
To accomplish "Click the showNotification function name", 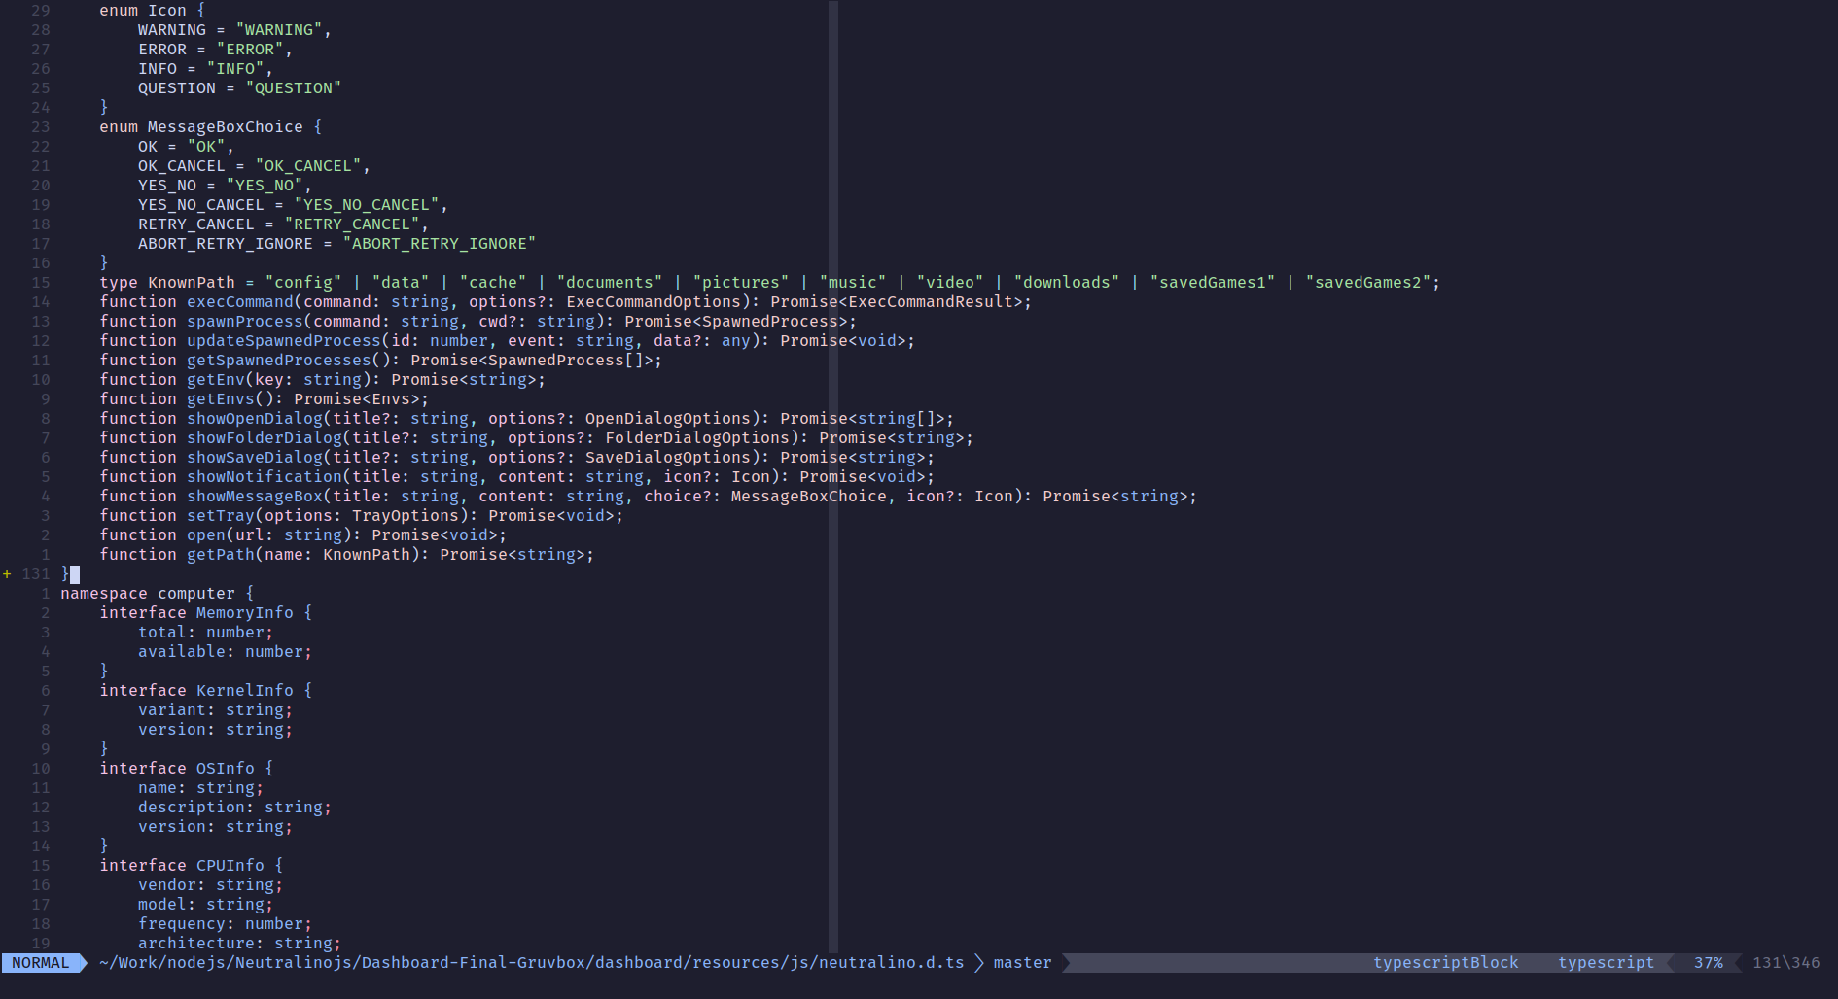I will tap(264, 477).
